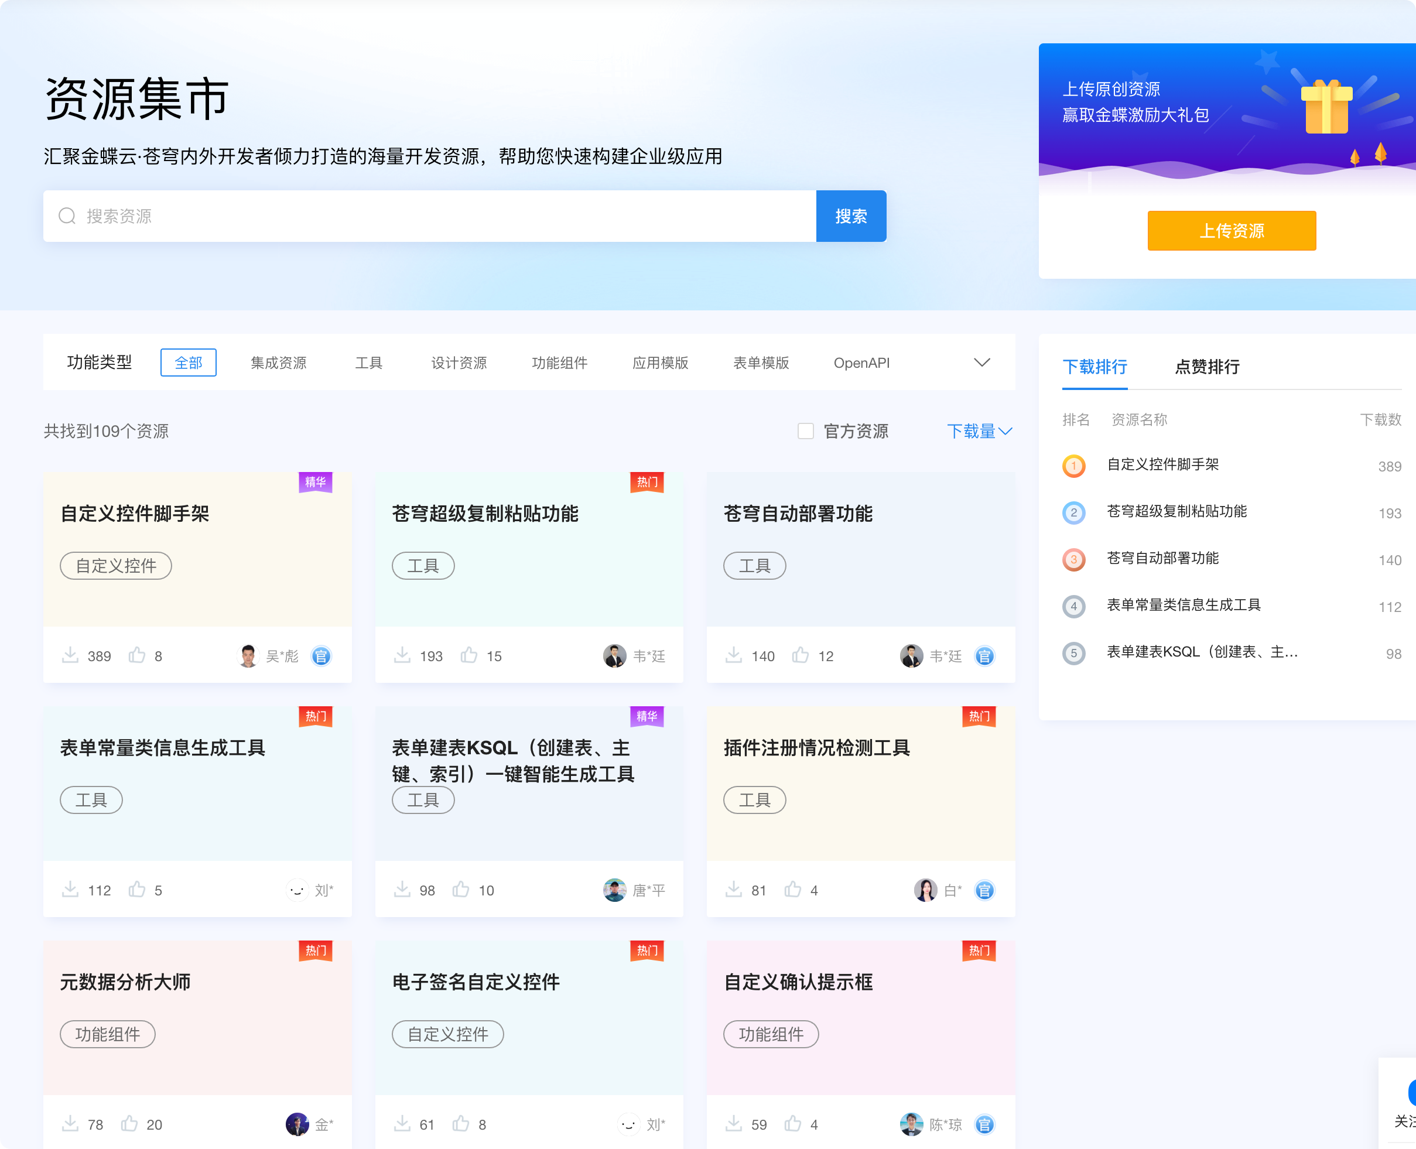Click the official badge icon beside 吴*彪
Screen dimensions: 1416x1149
coord(321,656)
